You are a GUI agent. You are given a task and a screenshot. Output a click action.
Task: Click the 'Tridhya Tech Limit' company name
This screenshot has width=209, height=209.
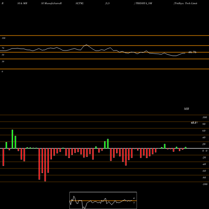[186, 3]
